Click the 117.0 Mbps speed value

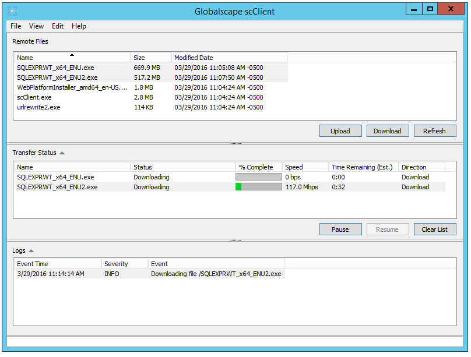coord(302,187)
